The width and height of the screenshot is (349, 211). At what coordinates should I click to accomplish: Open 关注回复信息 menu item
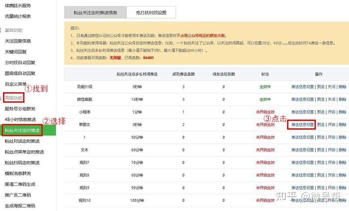click(18, 41)
